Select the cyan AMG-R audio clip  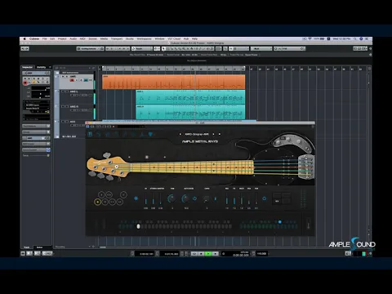tap(190, 112)
